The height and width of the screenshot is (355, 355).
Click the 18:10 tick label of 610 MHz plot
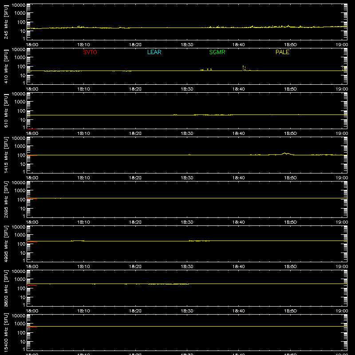pos(84,134)
